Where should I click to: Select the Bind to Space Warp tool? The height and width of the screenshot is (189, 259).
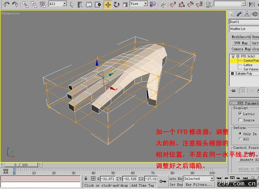point(42,5)
